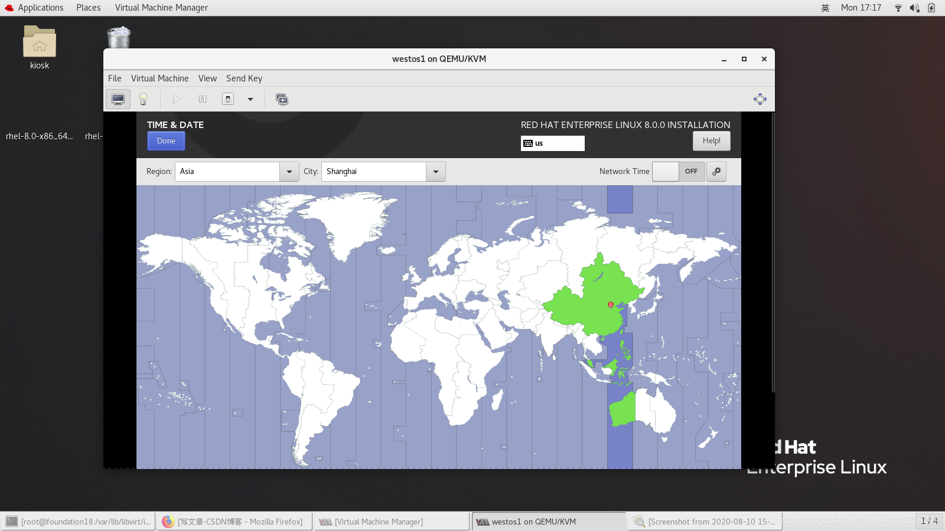Open Network Time settings gear
The width and height of the screenshot is (945, 531).
point(716,172)
